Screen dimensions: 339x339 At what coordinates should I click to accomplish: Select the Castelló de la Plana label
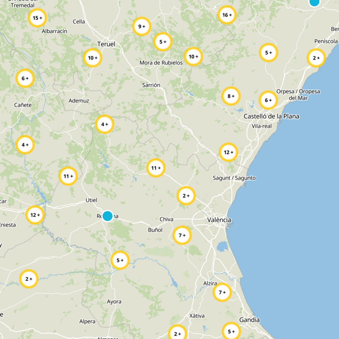(271, 116)
